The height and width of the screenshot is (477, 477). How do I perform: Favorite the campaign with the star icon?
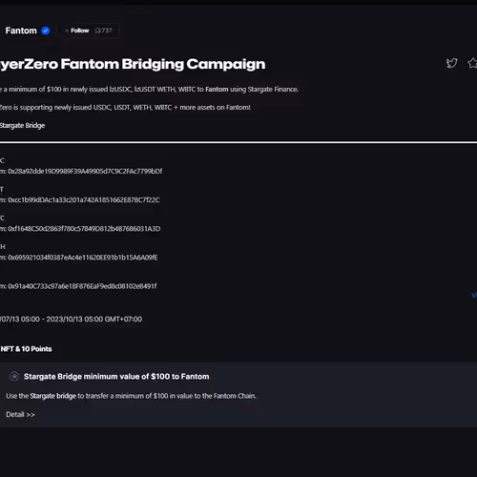point(472,63)
